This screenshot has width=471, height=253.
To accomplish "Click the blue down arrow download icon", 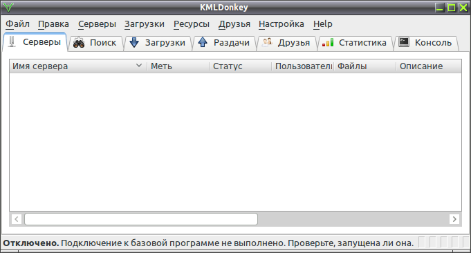I will tap(134, 42).
